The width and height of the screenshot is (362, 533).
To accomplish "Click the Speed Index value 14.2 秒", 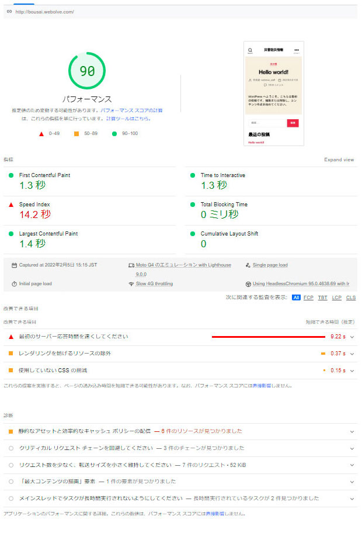I will tap(35, 214).
